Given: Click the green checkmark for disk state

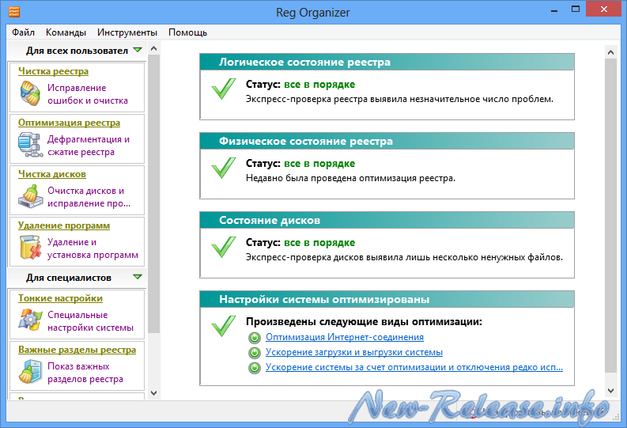Looking at the screenshot, I should coord(224,247).
